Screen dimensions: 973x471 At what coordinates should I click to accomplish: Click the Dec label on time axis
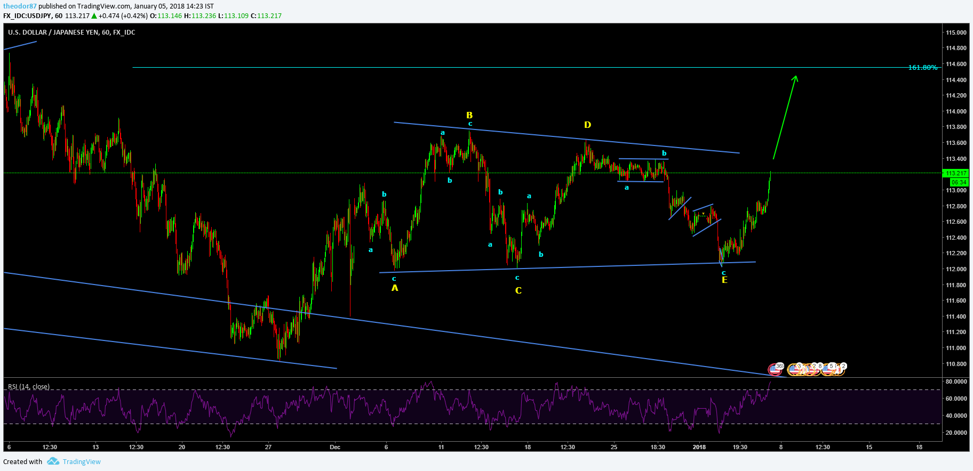tap(335, 447)
